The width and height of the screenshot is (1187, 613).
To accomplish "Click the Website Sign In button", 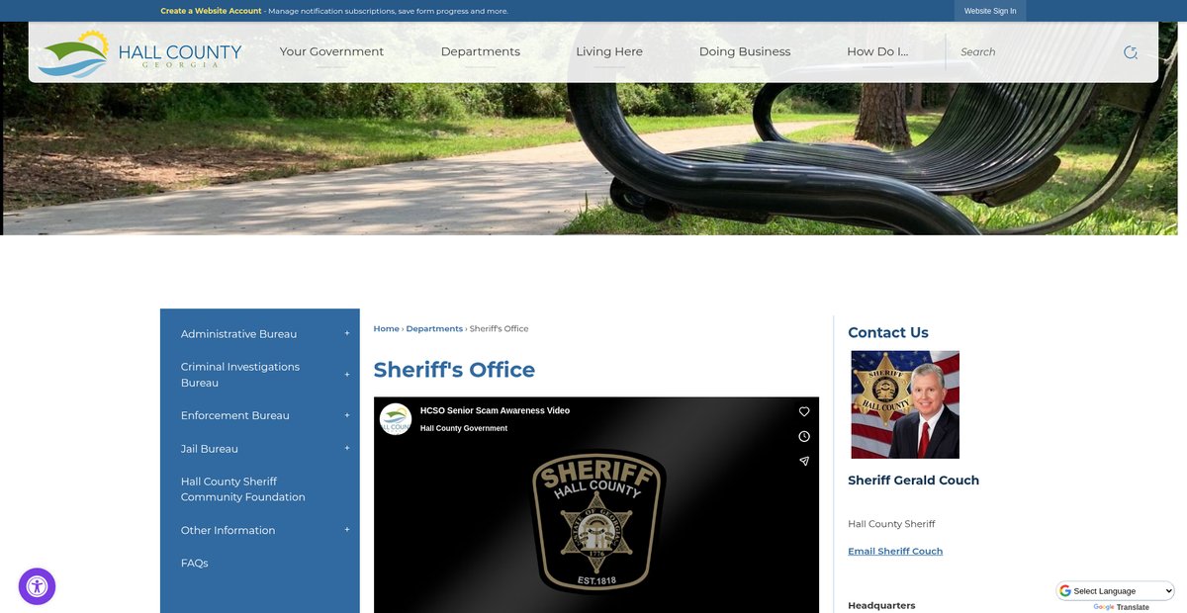I will (x=990, y=11).
